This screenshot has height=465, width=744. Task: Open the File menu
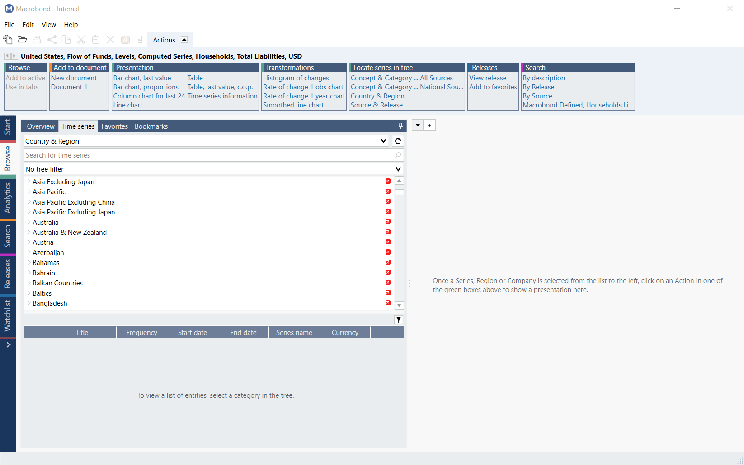click(x=9, y=25)
